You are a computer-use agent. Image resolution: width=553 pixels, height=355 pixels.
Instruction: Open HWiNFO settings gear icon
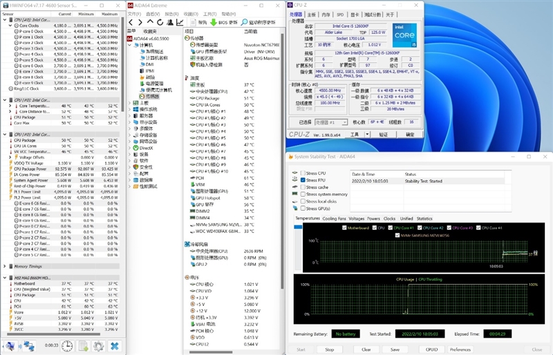click(99, 346)
